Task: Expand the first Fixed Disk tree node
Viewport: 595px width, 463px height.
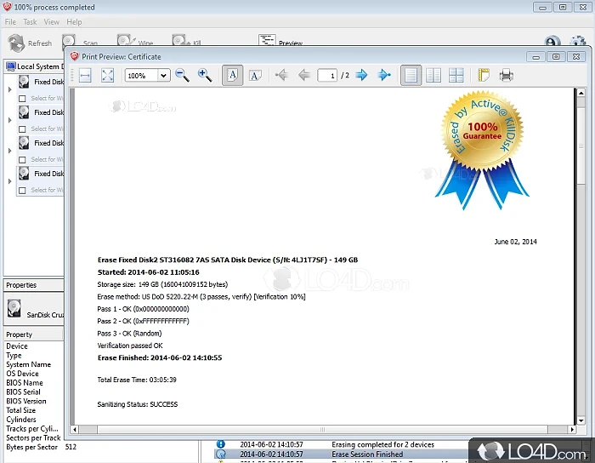Action: coord(10,89)
